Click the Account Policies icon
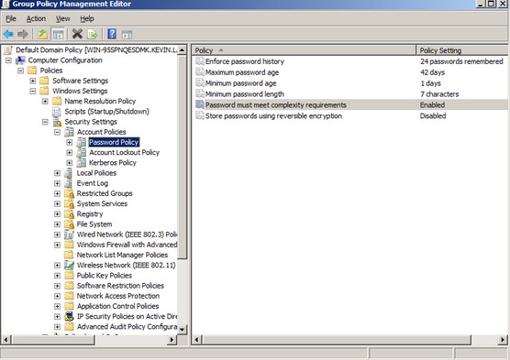510x360 pixels. (x=69, y=132)
